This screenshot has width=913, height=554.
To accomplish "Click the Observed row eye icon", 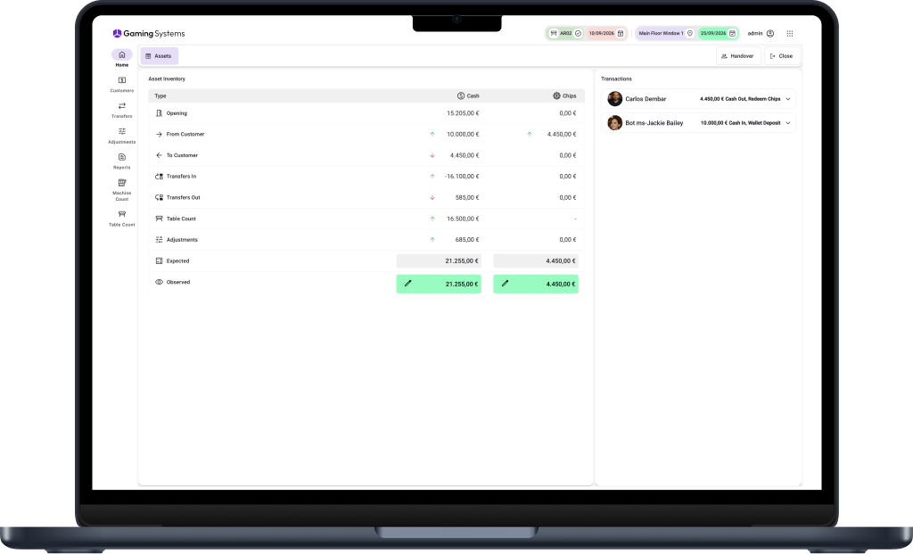I will coord(159,282).
